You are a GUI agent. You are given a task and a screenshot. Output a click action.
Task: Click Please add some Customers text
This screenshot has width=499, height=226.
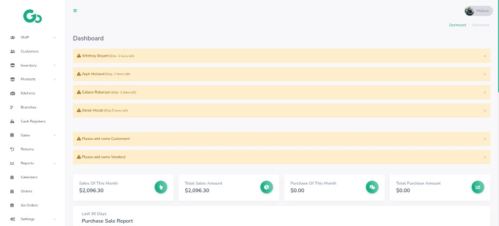point(106,139)
